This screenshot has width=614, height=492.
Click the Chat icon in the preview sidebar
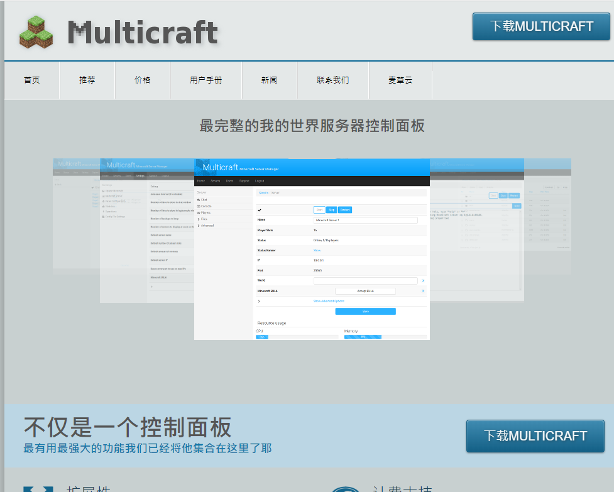click(x=199, y=200)
